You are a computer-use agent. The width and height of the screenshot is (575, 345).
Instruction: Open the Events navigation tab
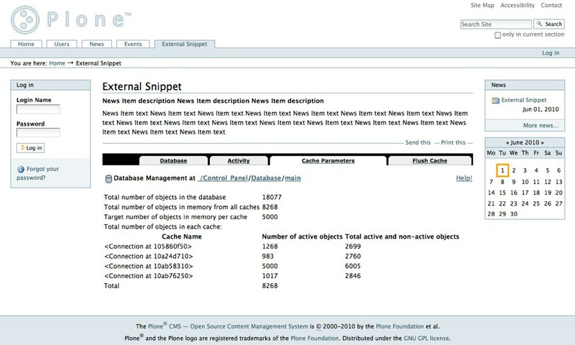(x=133, y=44)
